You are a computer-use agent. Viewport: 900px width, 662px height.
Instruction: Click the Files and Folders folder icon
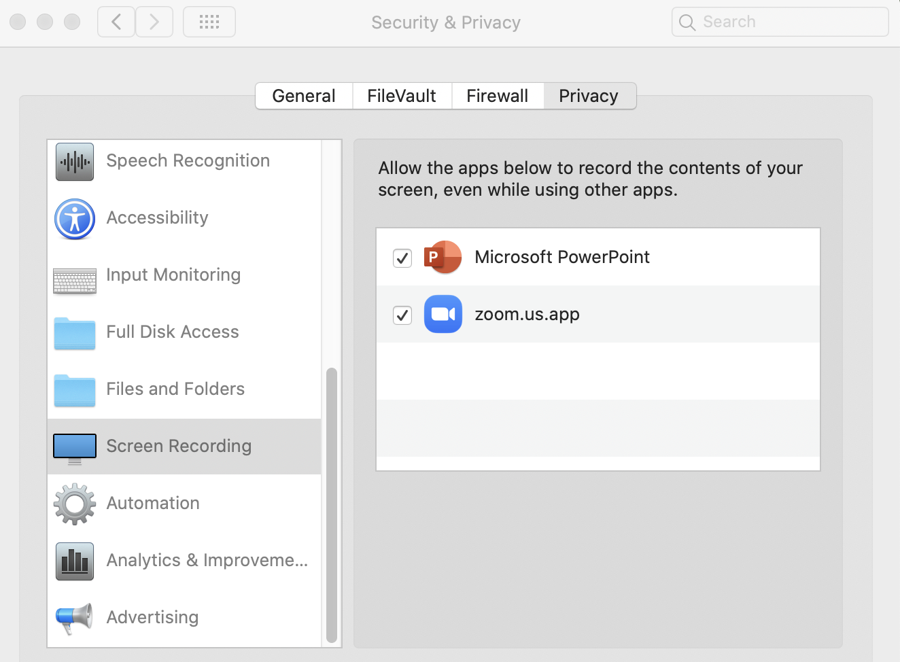pos(75,390)
